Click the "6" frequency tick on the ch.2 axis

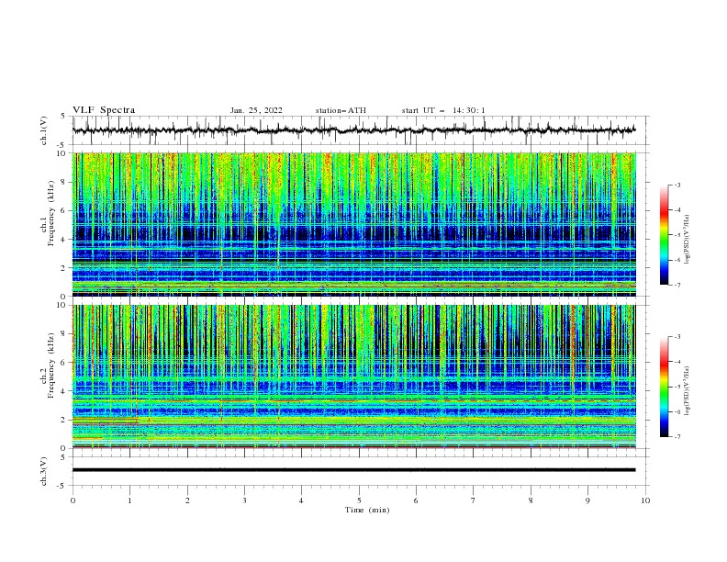coord(64,363)
